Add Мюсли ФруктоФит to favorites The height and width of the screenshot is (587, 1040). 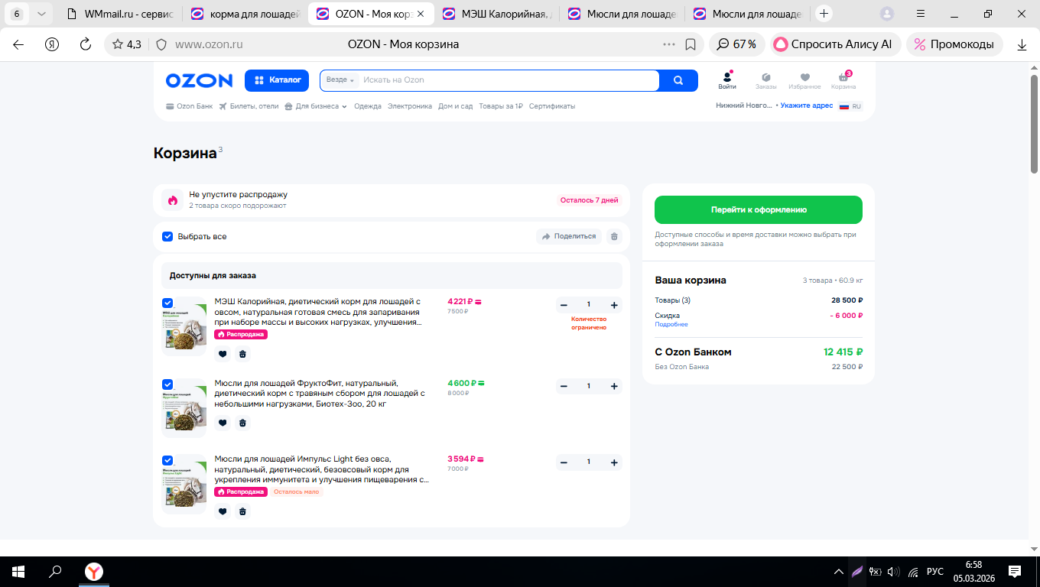click(223, 423)
